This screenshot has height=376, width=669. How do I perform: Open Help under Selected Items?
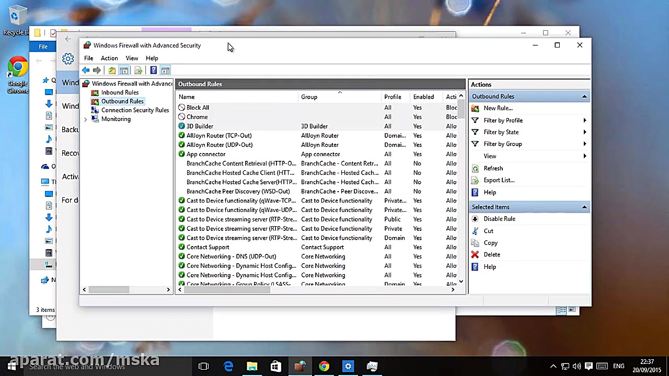coord(489,267)
